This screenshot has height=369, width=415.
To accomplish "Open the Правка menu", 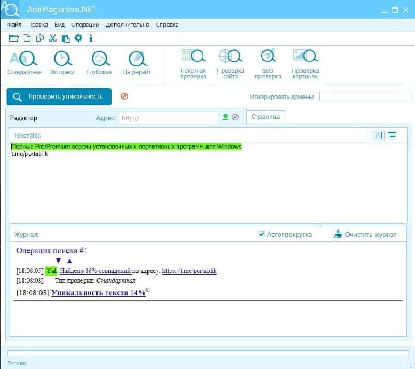I will (38, 25).
